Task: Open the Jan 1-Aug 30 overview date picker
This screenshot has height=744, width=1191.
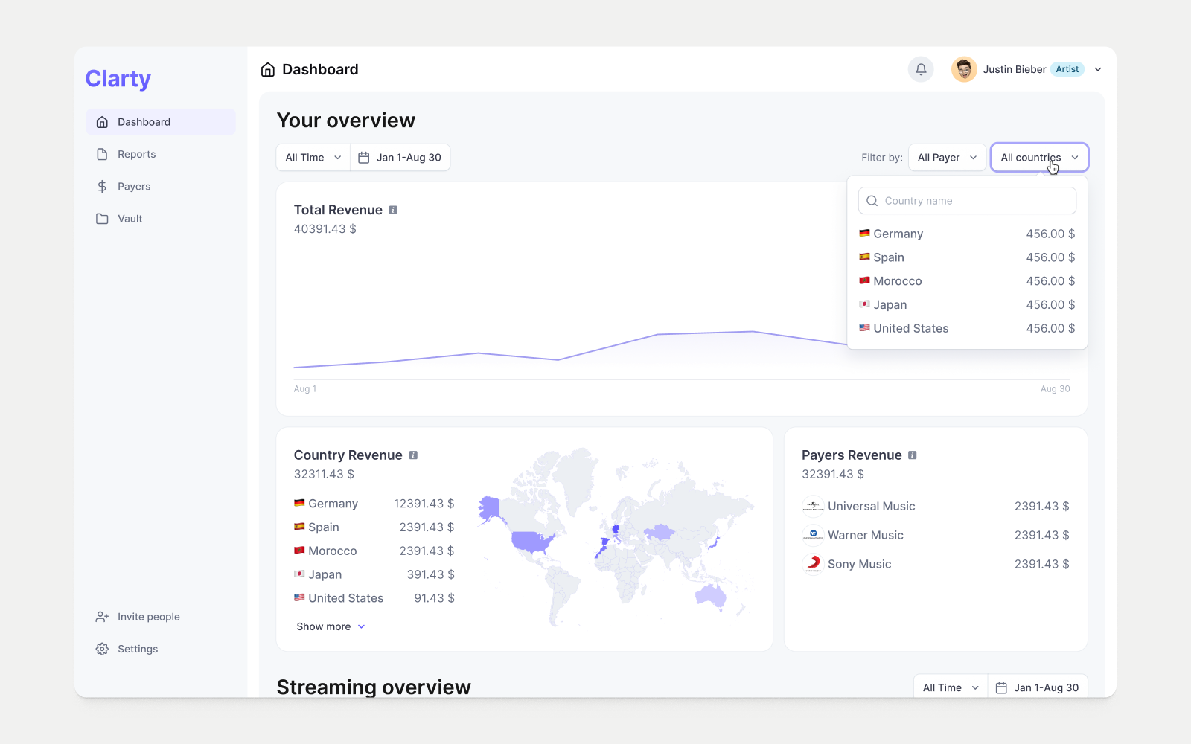Action: point(400,158)
